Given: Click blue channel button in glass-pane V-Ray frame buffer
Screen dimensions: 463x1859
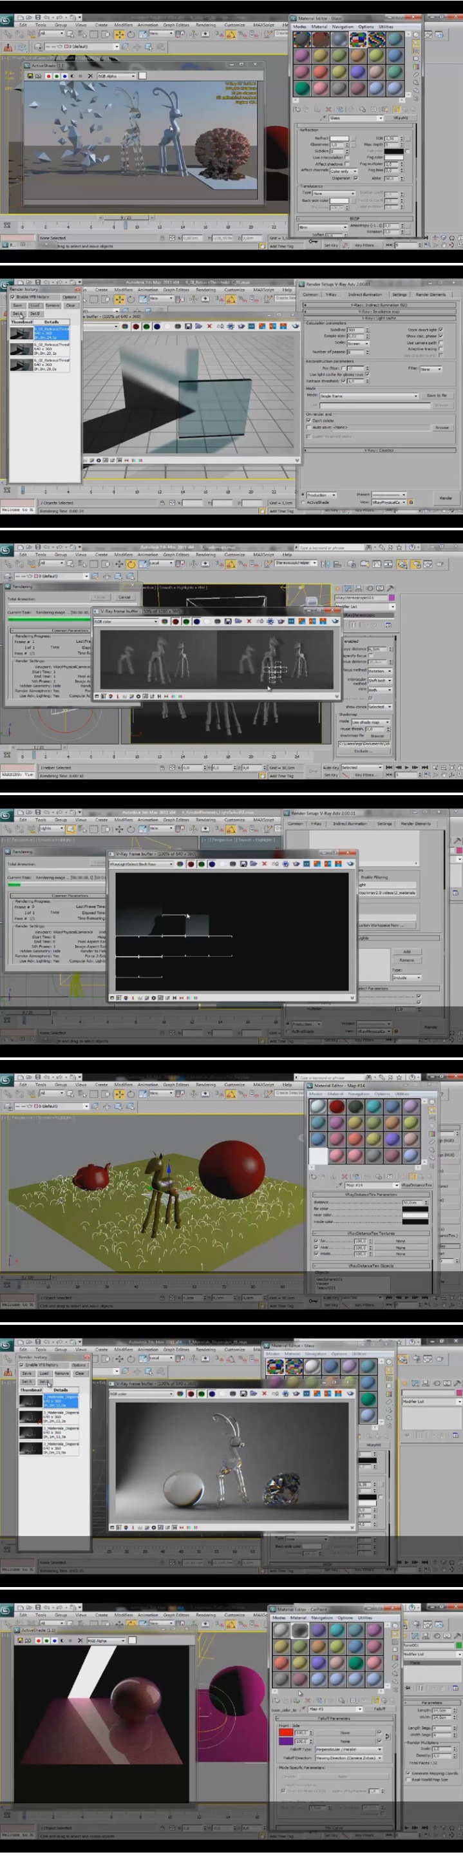Looking at the screenshot, I should point(157,326).
